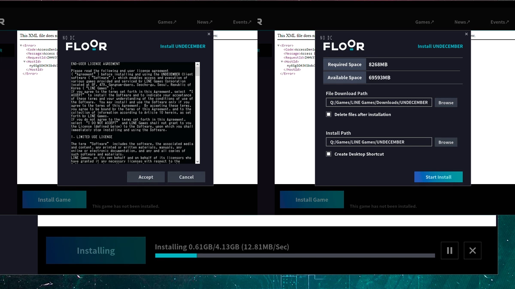515x289 pixels.
Task: Collapse the Error node behind the install path dialog
Action: [x=279, y=45]
